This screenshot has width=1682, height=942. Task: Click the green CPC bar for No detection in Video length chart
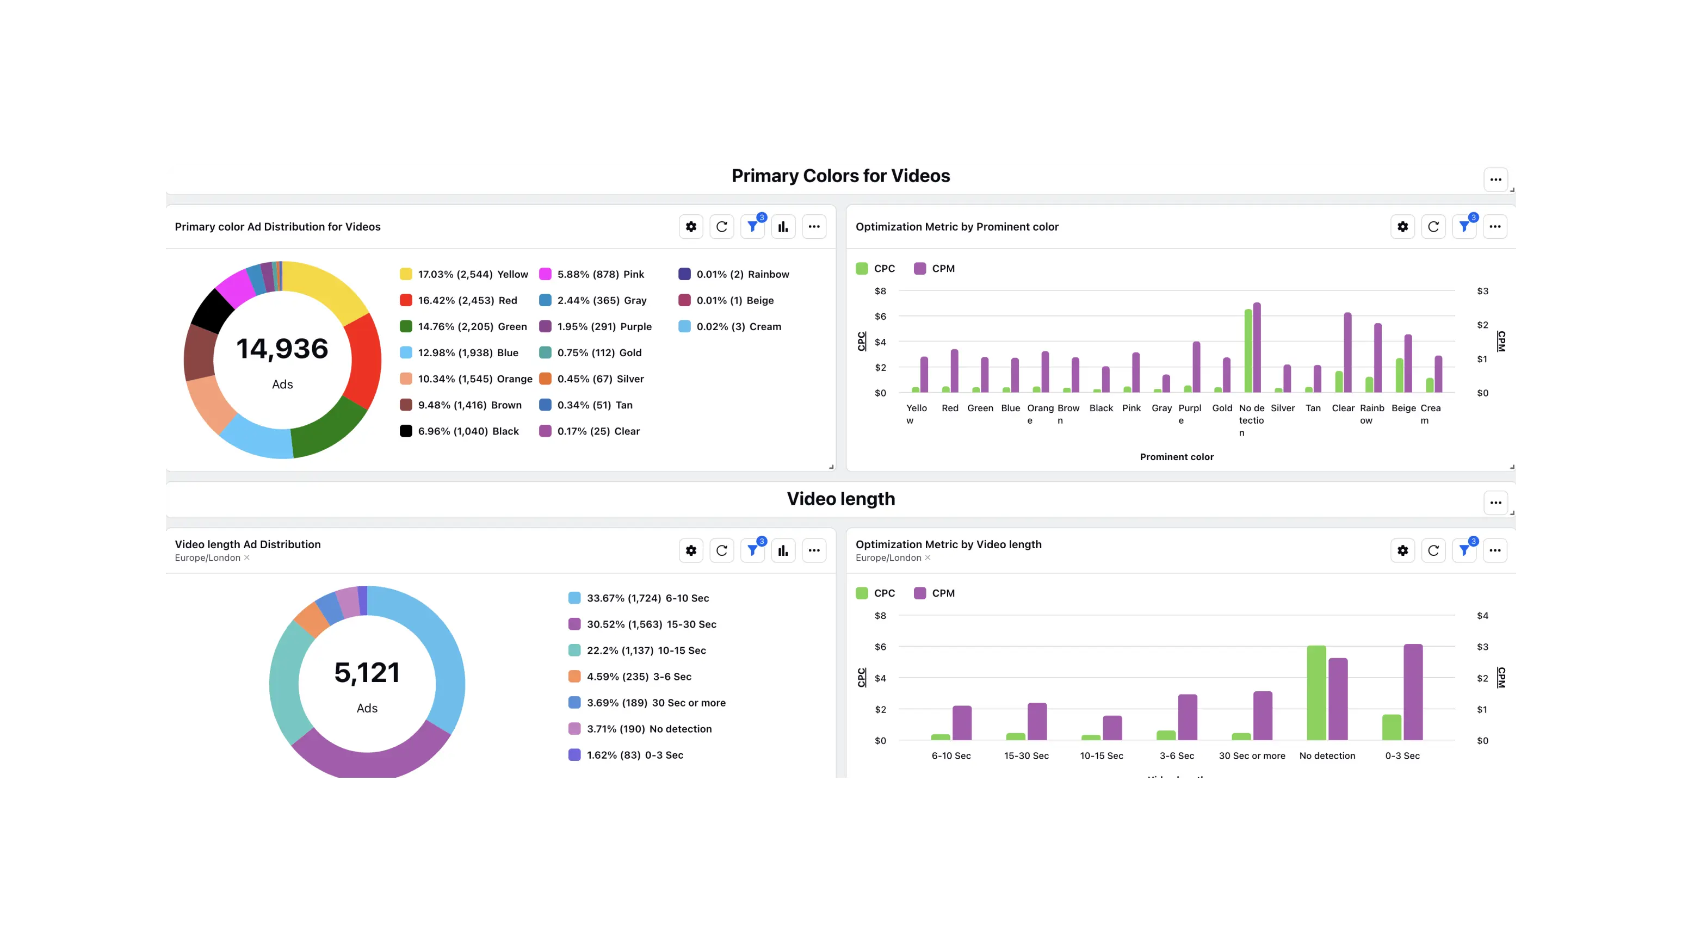(1316, 692)
